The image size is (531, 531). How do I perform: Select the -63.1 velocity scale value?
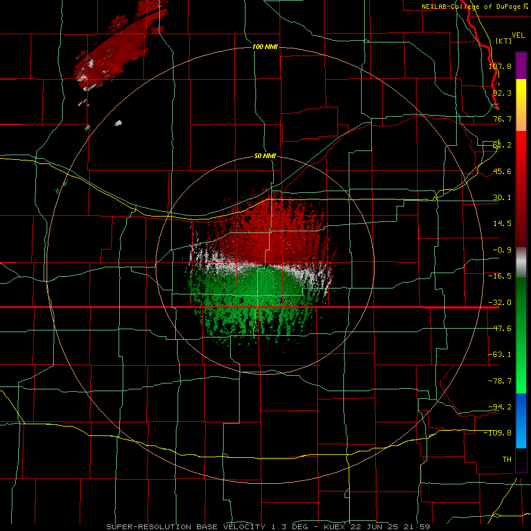coord(500,355)
